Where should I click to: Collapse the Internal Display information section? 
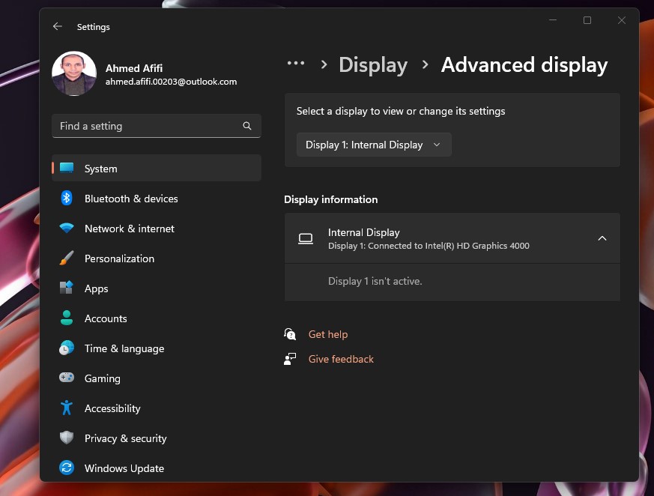click(x=602, y=238)
